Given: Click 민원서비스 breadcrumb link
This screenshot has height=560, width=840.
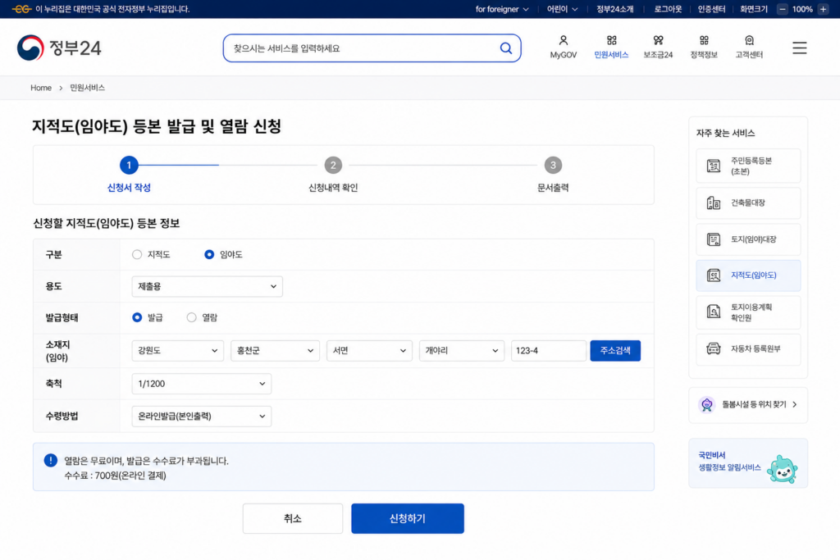Looking at the screenshot, I should pos(87,88).
